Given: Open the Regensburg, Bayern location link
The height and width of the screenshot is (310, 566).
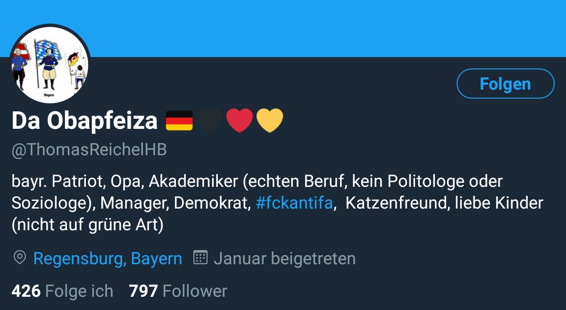Looking at the screenshot, I should 108,259.
